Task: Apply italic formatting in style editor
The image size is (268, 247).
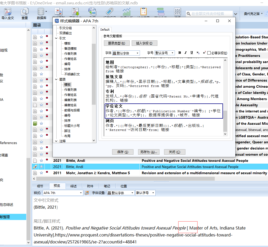Action: (x=185, y=53)
